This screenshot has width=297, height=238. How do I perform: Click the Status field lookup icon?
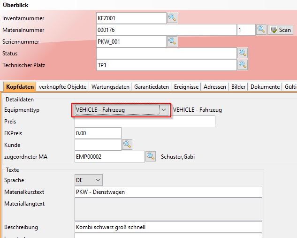click(243, 53)
